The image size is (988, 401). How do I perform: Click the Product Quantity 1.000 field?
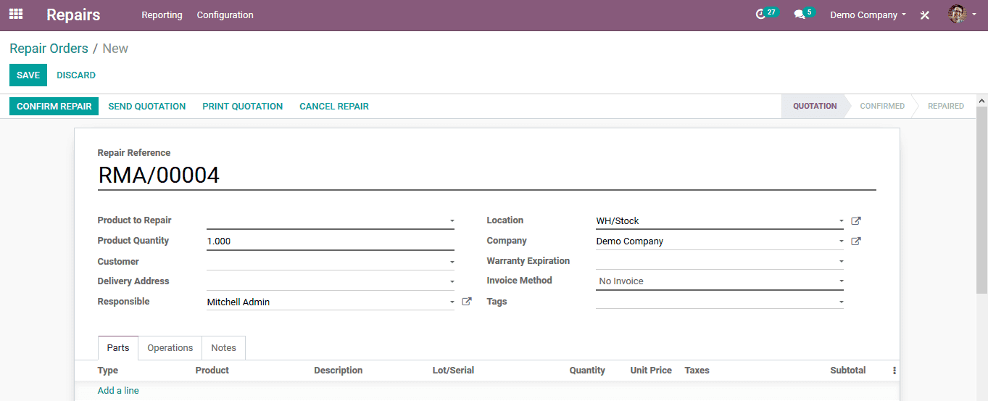(331, 241)
